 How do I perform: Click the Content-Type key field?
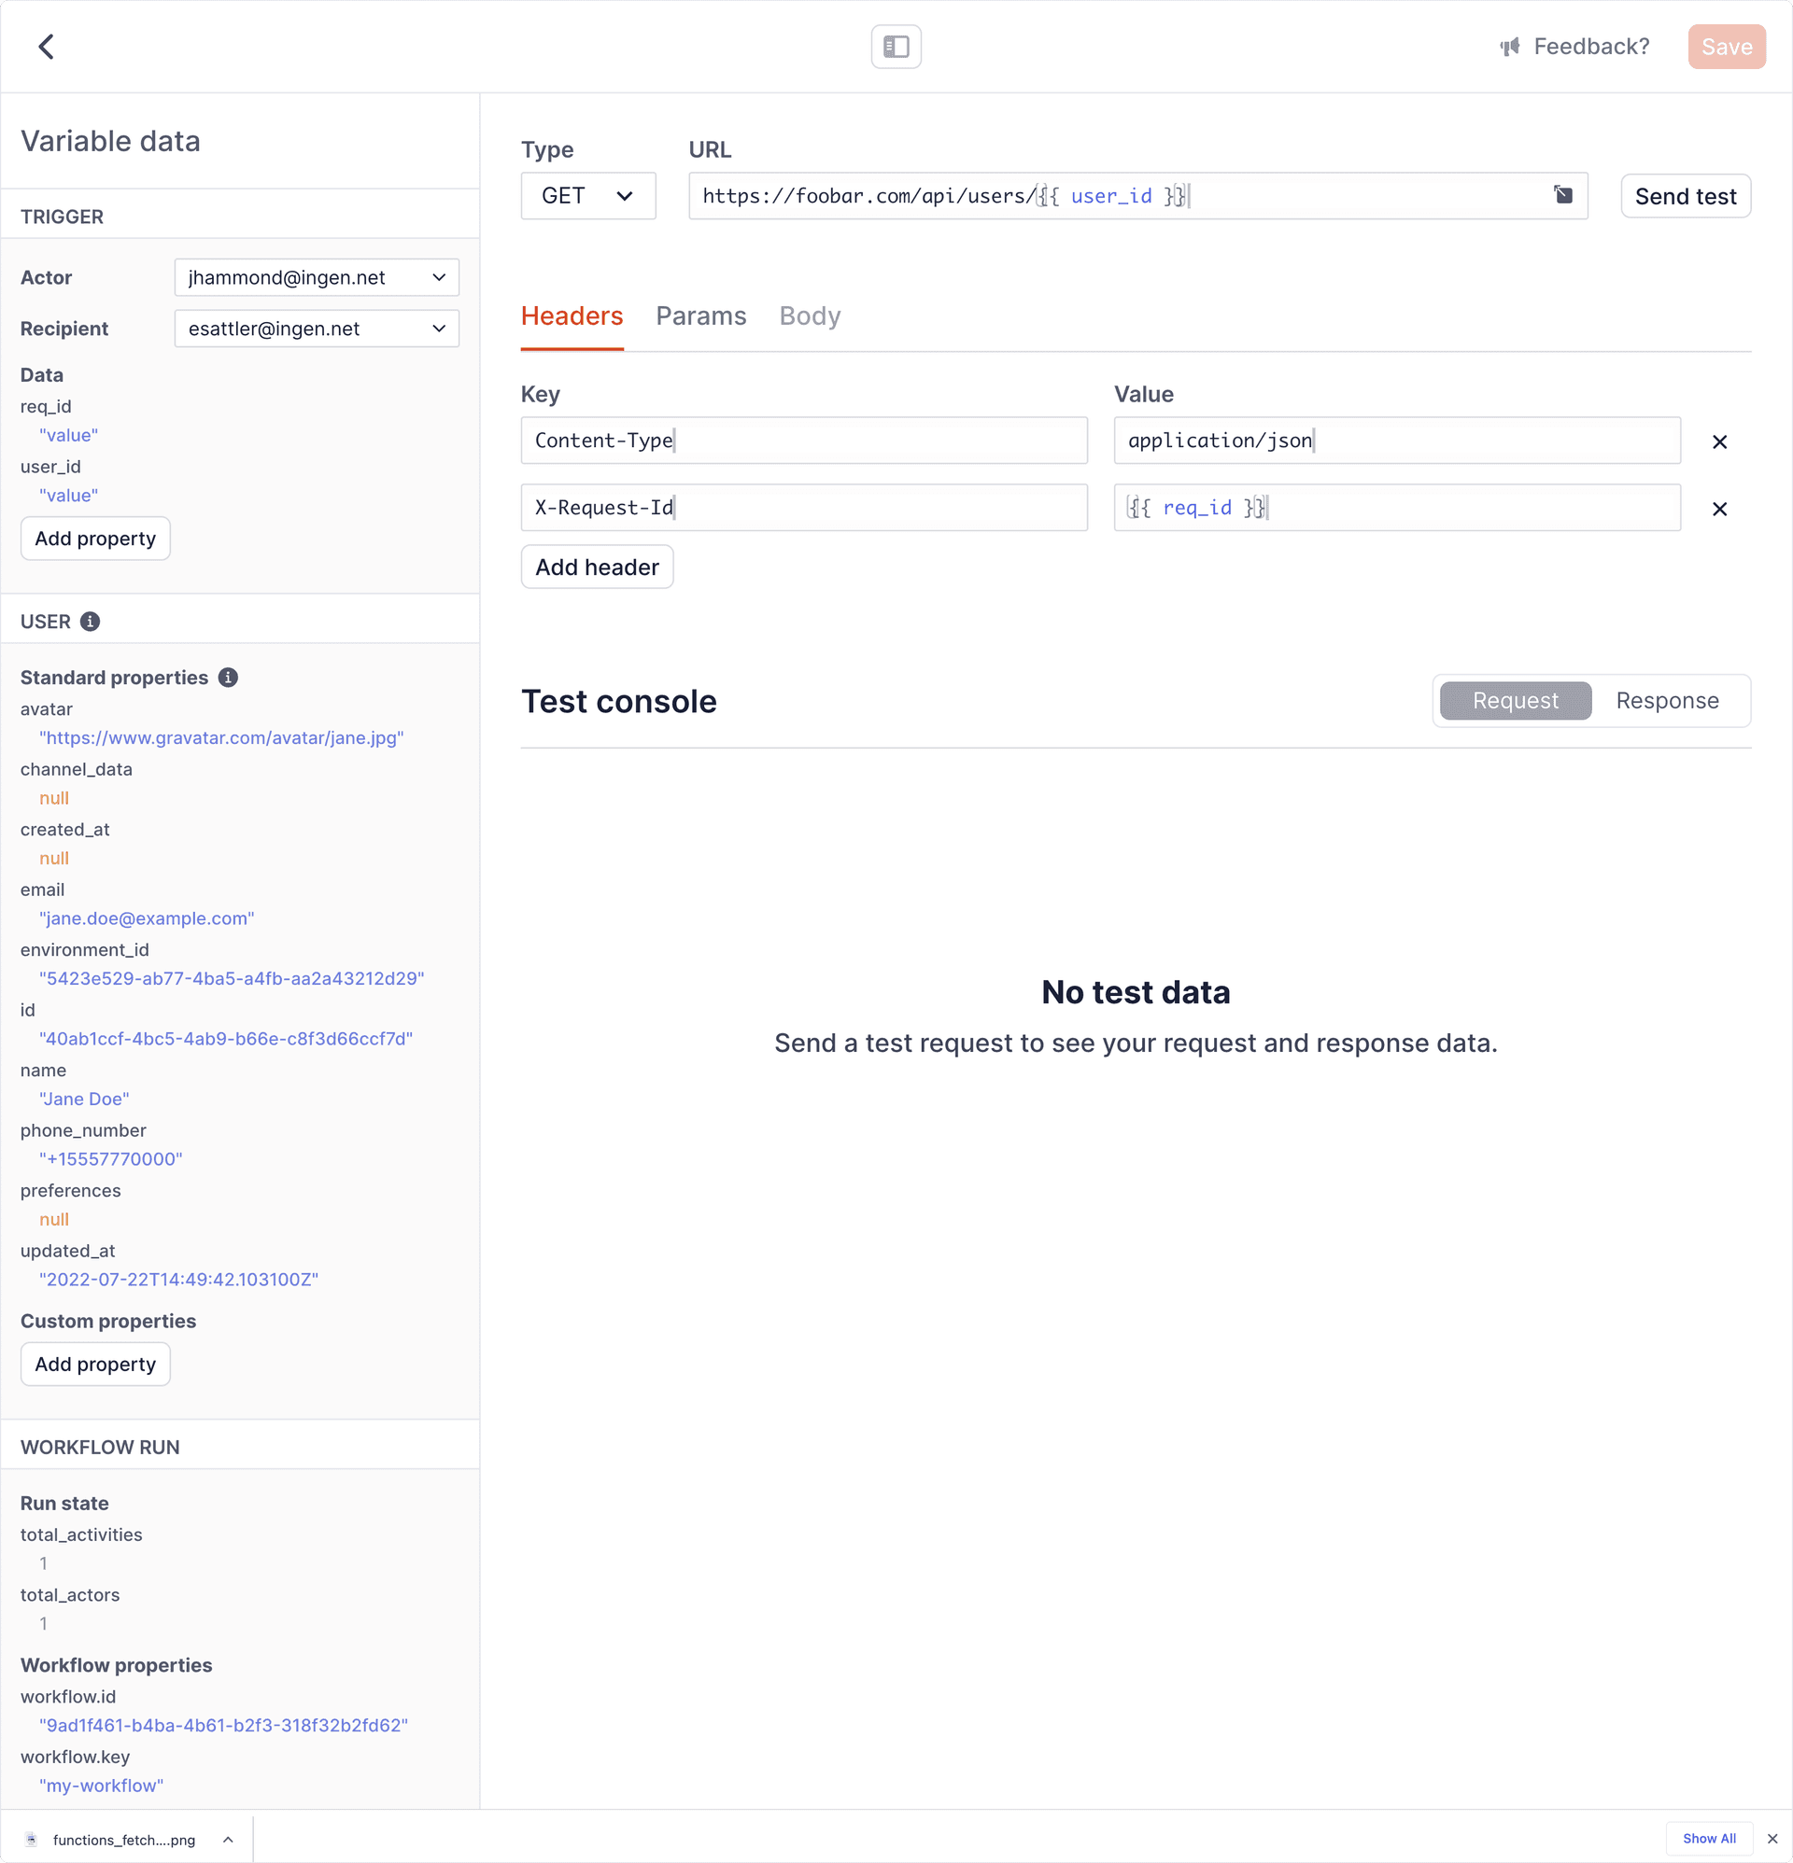(804, 441)
